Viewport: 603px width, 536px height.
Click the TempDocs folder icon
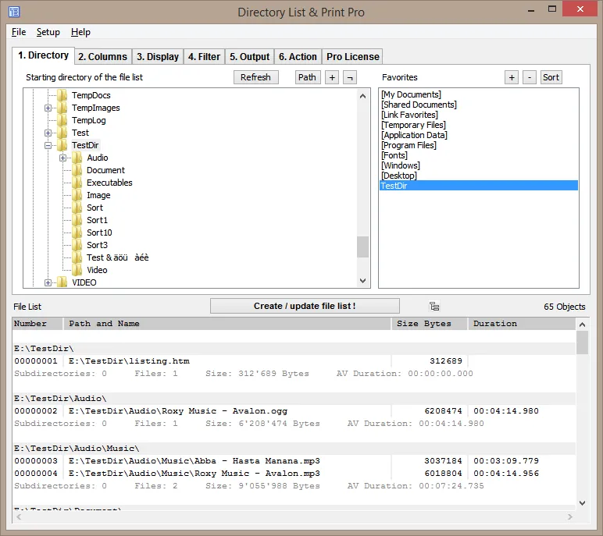point(62,95)
